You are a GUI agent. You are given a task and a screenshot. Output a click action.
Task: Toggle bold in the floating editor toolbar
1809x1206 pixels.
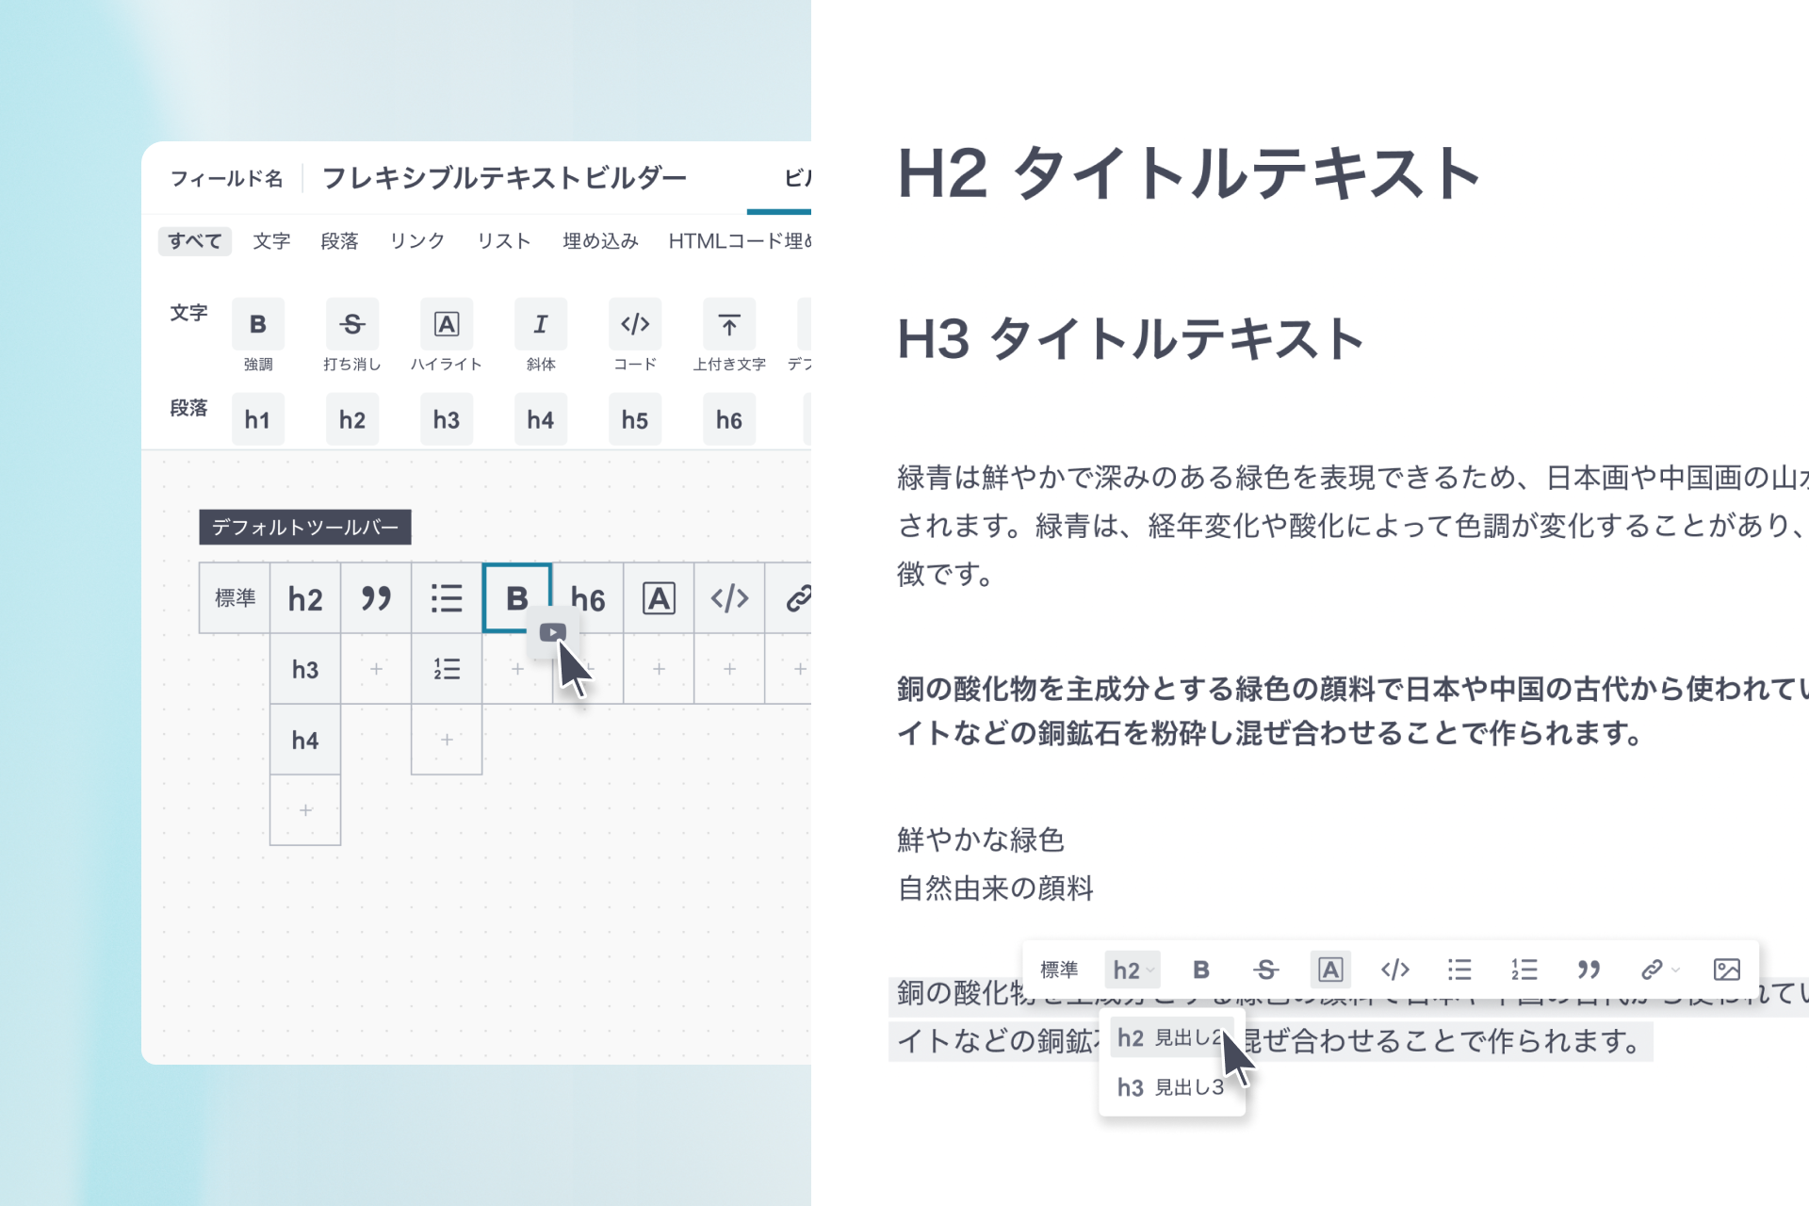pos(1200,970)
